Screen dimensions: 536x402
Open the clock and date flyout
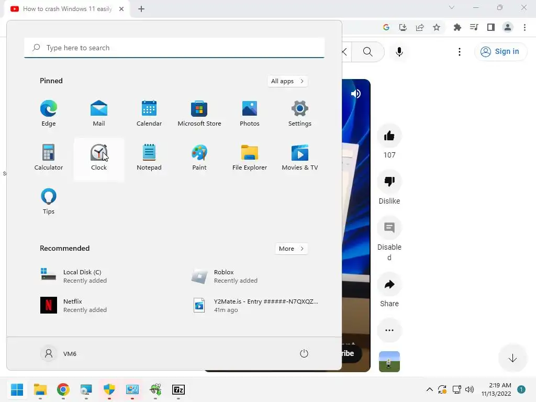(496, 389)
